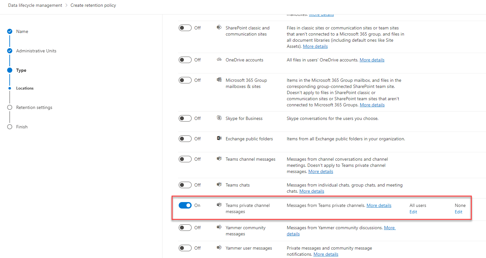
Task: Click the 'Teams chats' label
Action: pos(238,185)
